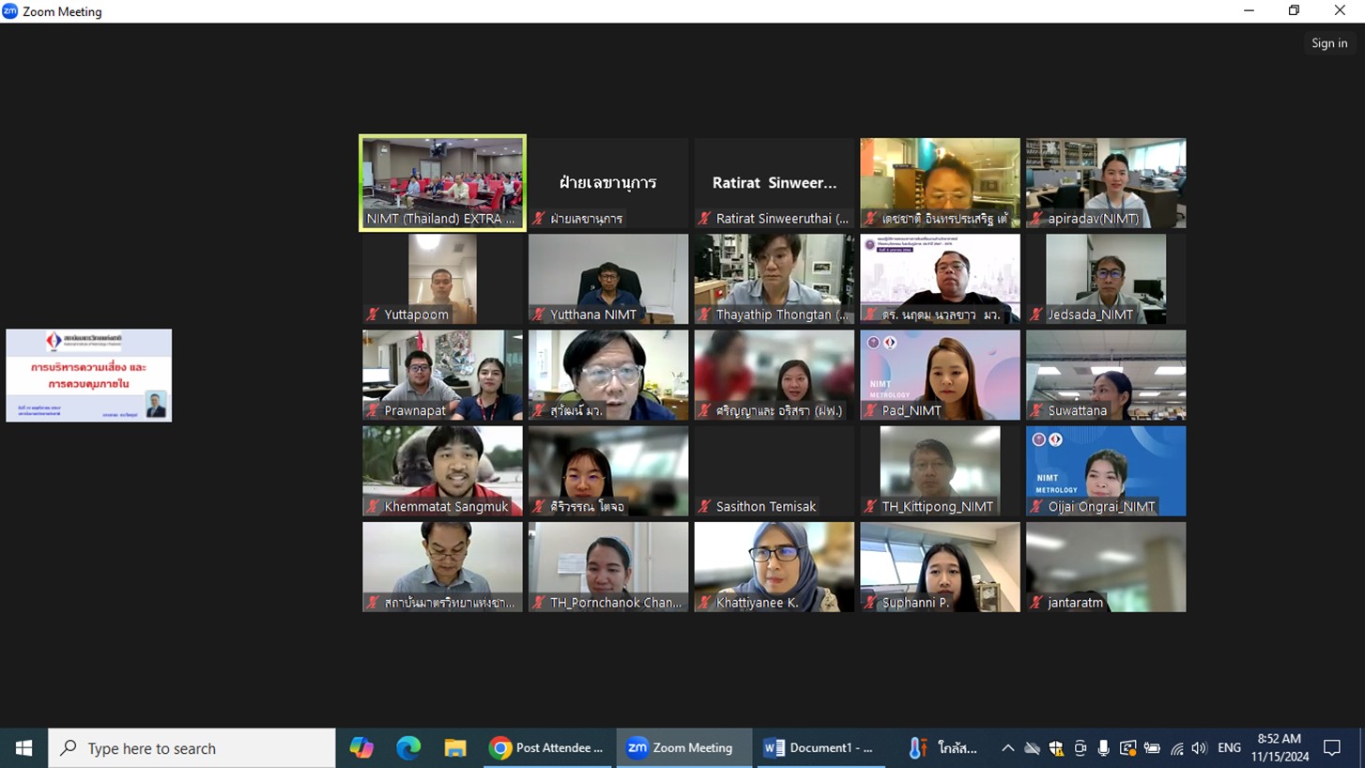
Task: Select the active speaker NIMT (Thailand) video tile
Action: [442, 182]
